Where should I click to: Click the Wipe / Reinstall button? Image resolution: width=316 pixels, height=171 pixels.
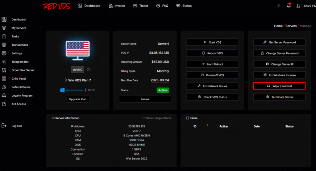click(280, 86)
